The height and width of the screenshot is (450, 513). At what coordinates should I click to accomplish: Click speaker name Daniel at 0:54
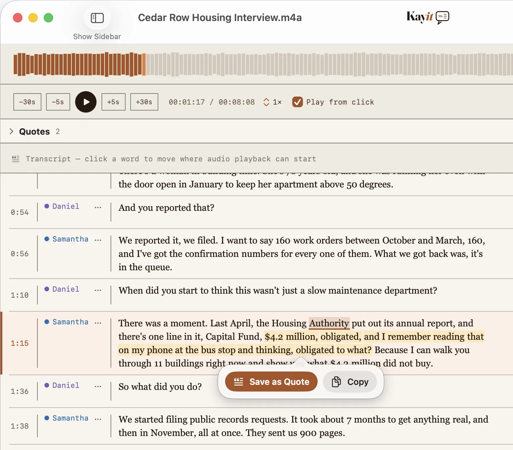66,206
